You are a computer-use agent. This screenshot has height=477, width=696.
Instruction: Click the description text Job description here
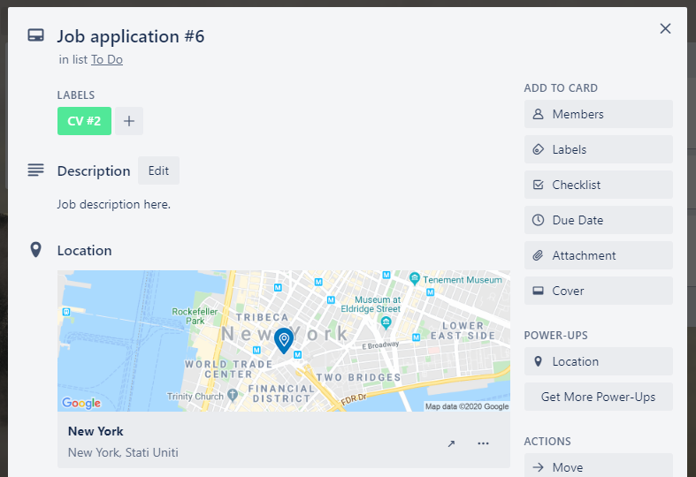tap(113, 204)
